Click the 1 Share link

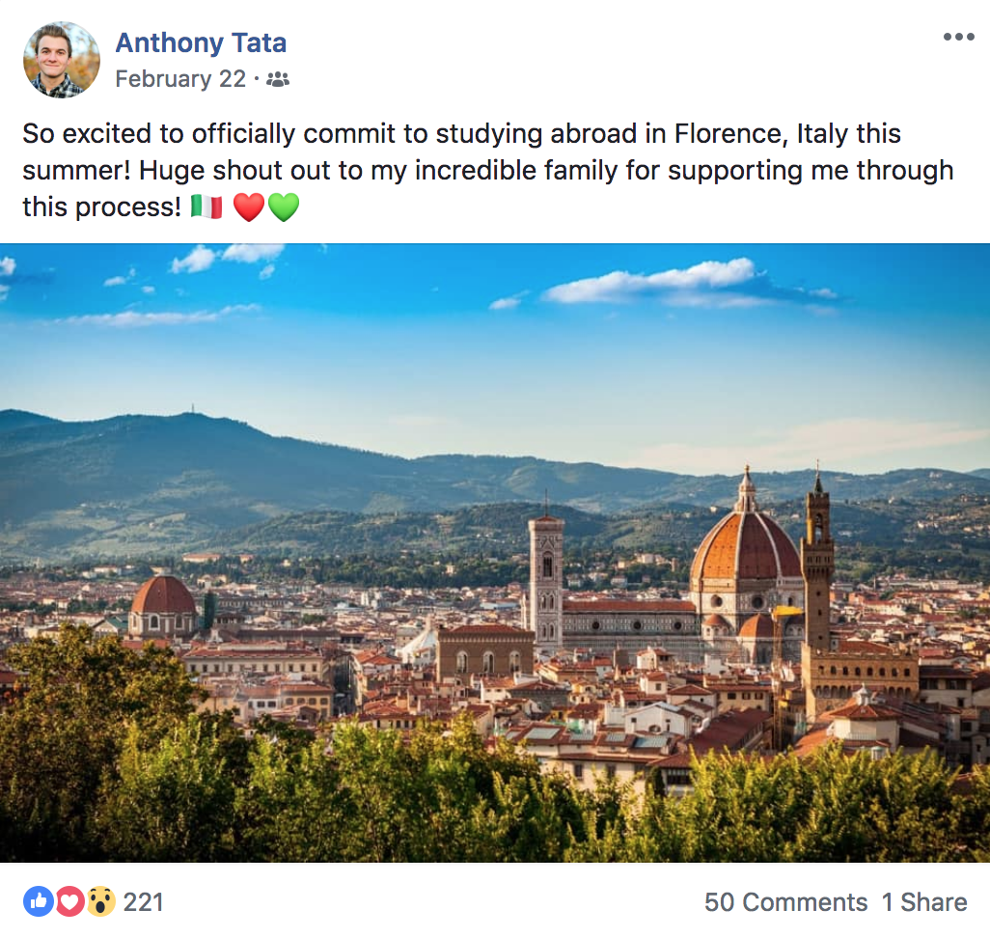point(924,902)
